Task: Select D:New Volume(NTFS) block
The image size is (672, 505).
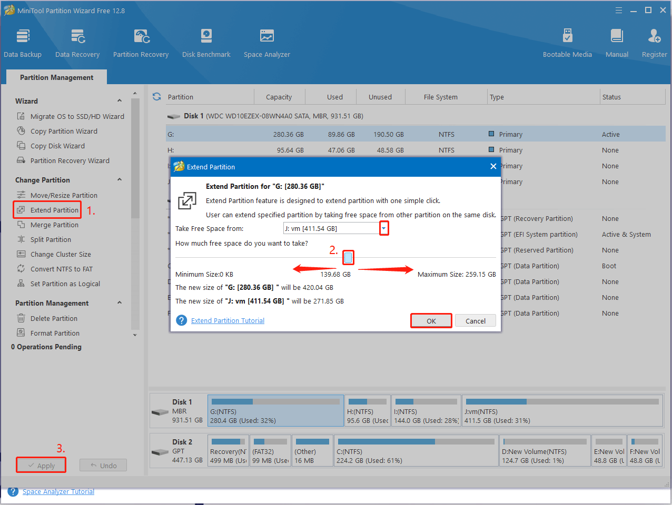Action: 545,450
